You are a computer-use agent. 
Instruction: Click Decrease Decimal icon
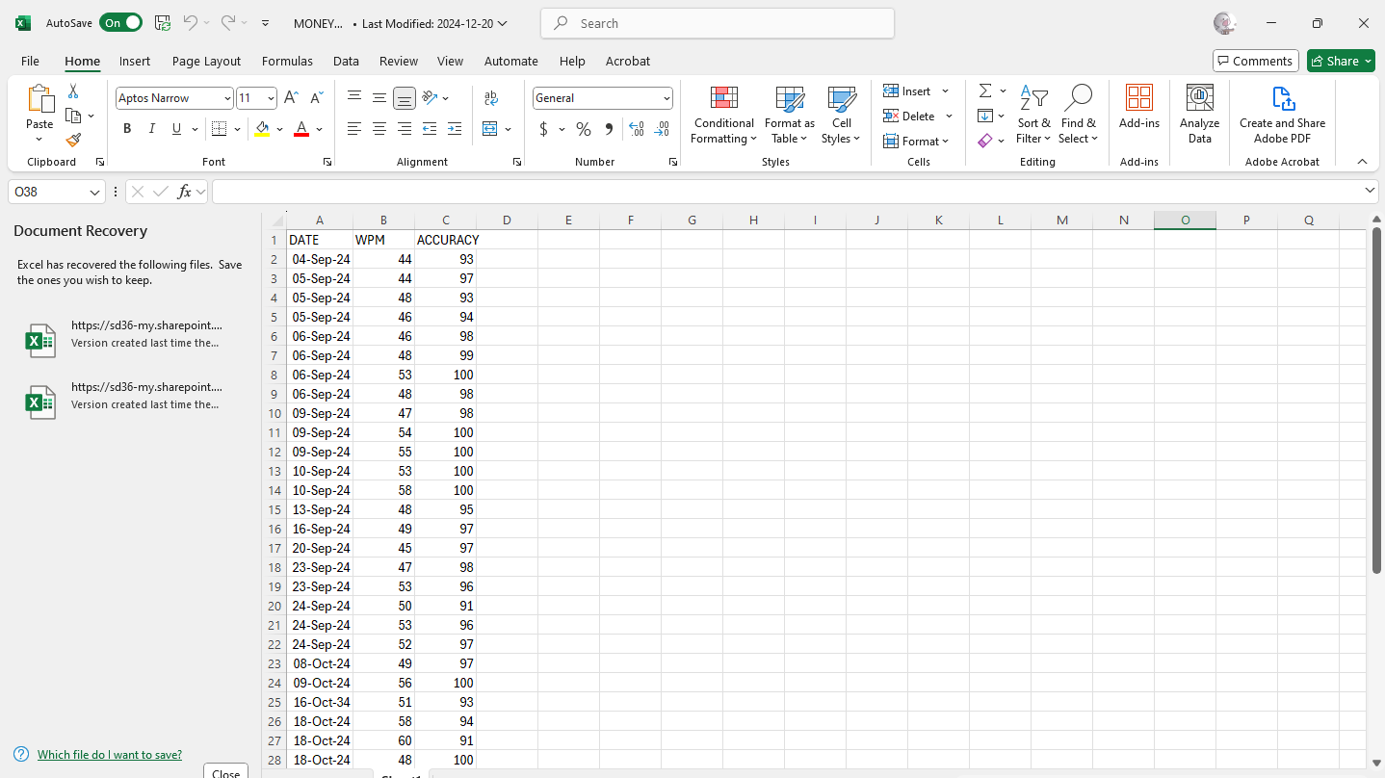pos(662,129)
